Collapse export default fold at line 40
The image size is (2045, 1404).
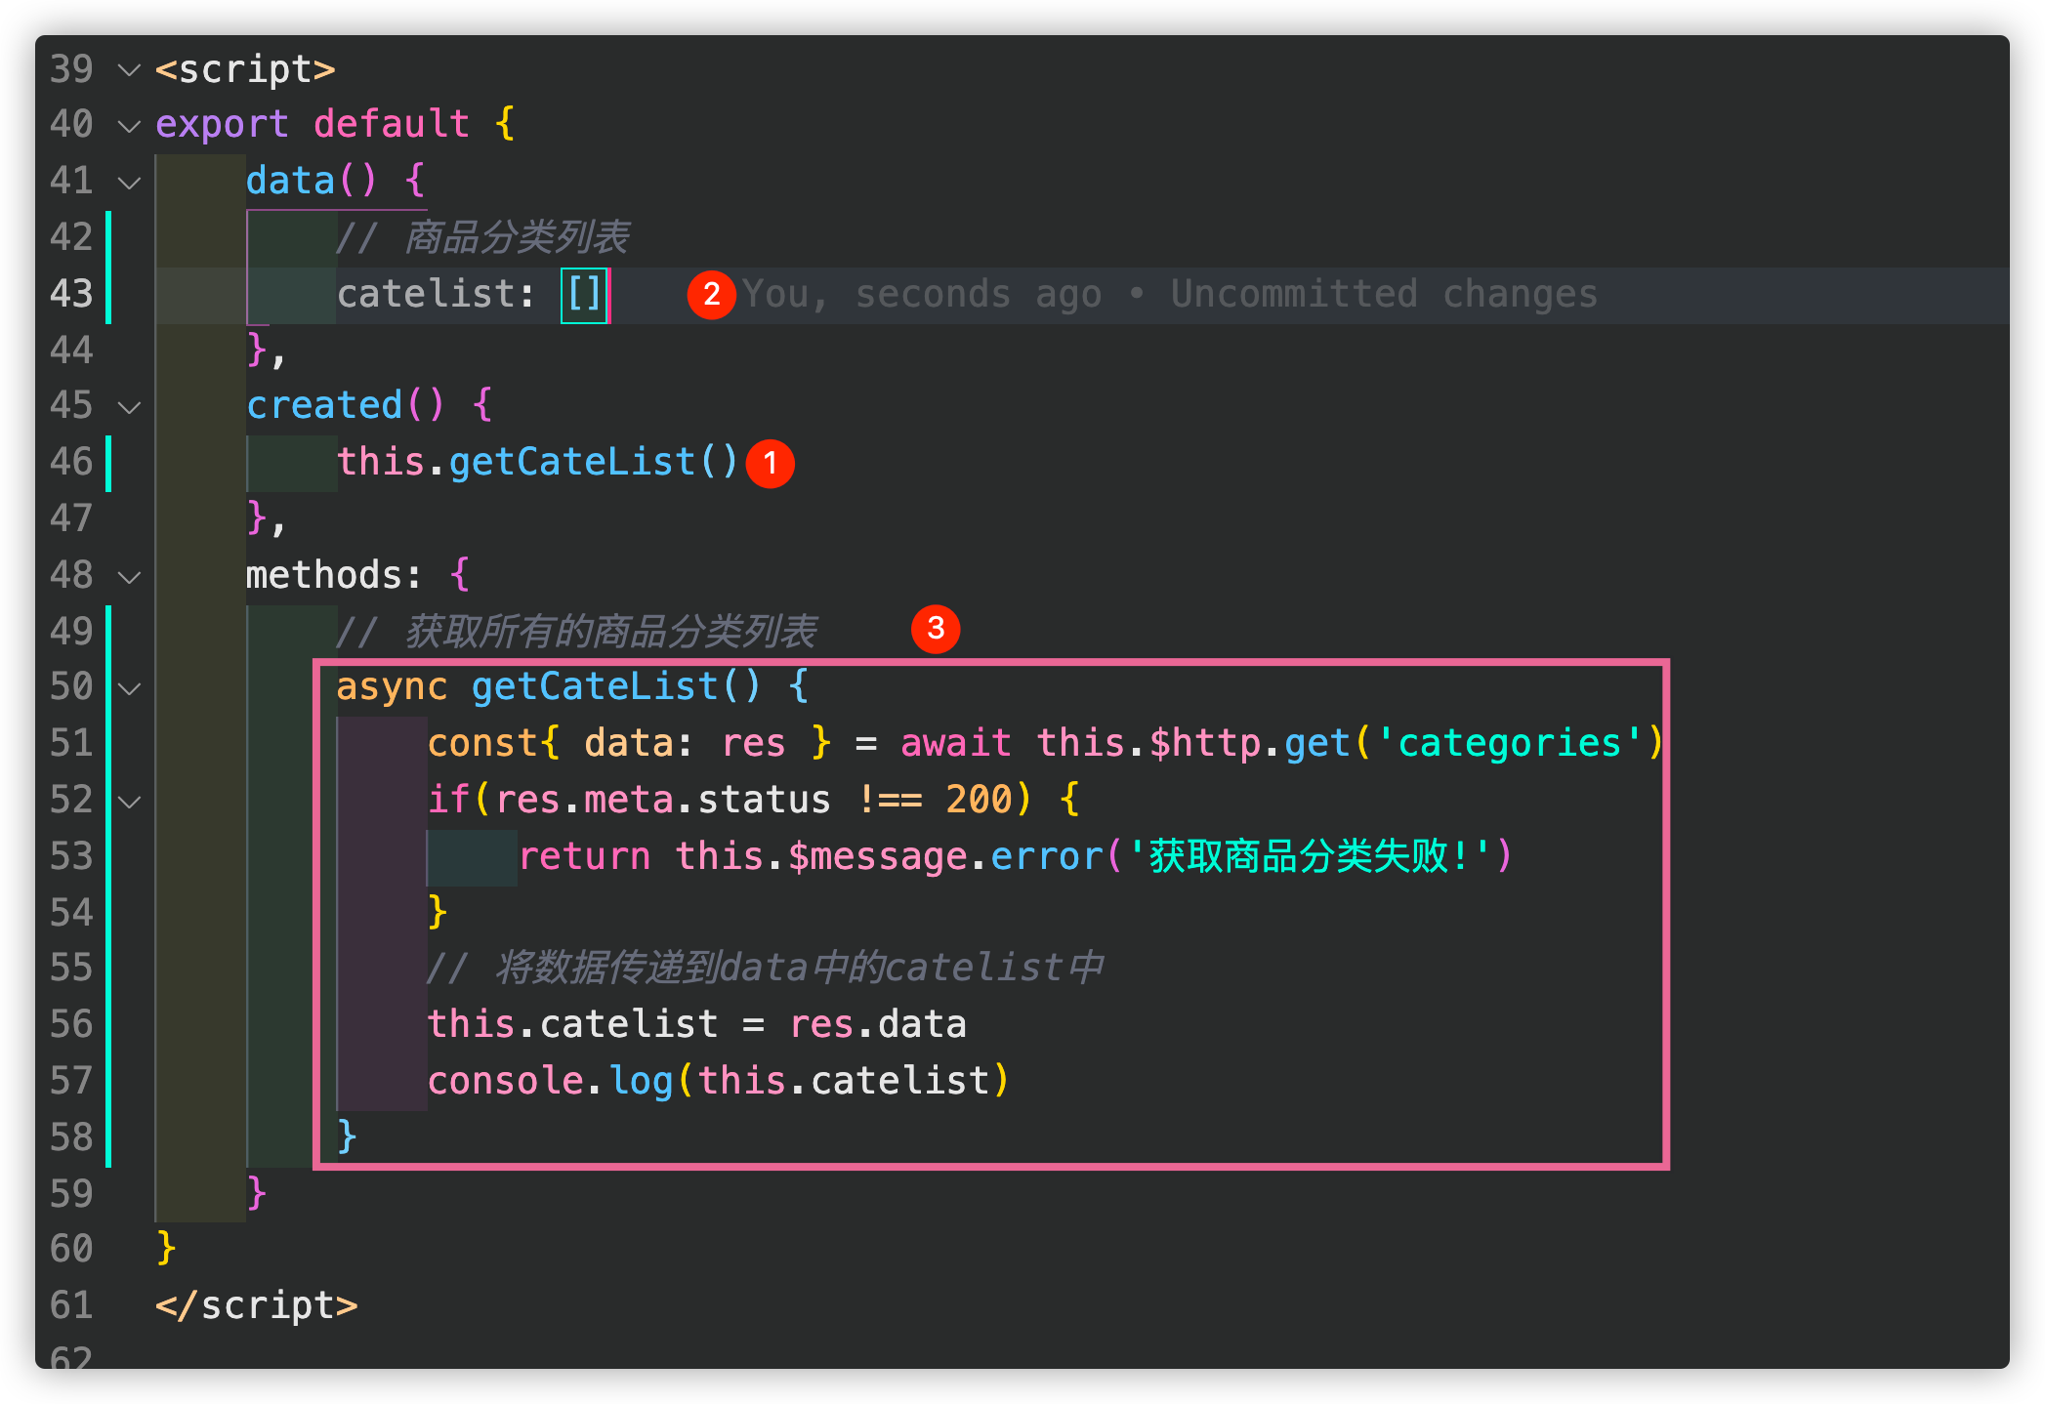(129, 126)
